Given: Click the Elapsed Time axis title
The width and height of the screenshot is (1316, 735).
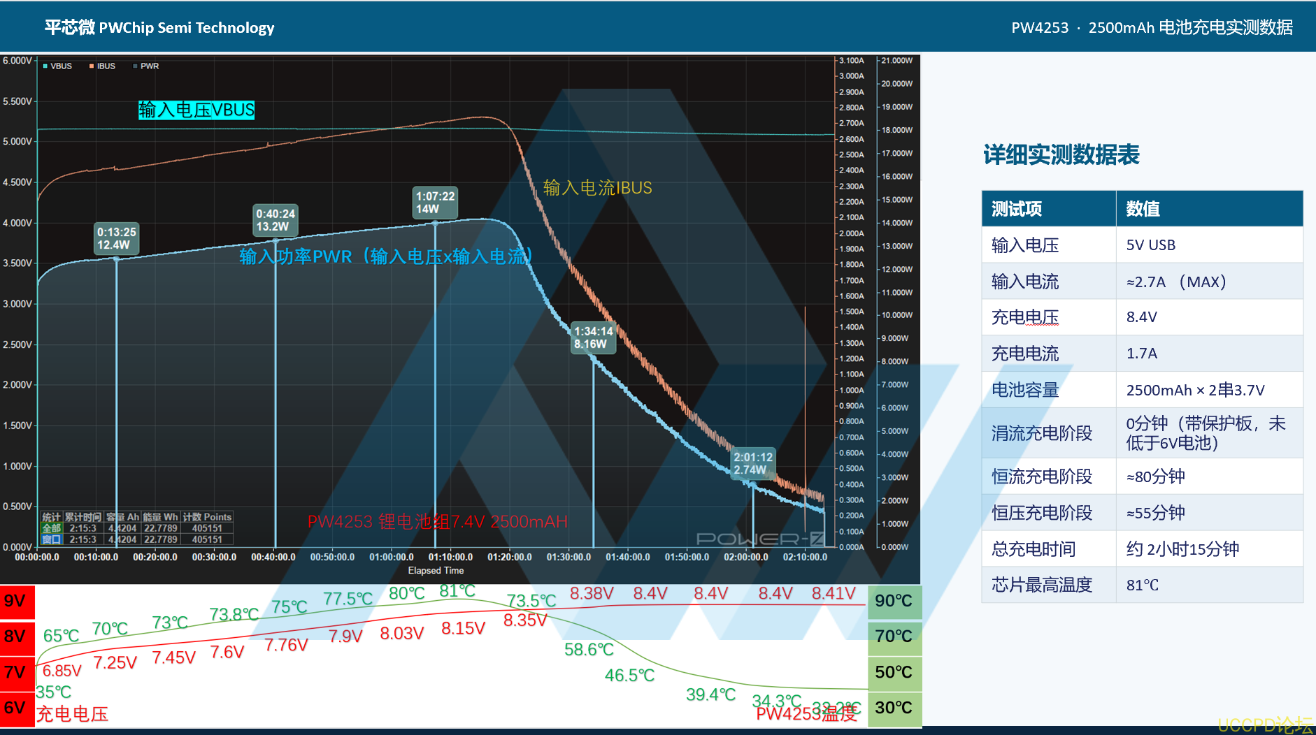Looking at the screenshot, I should (436, 571).
